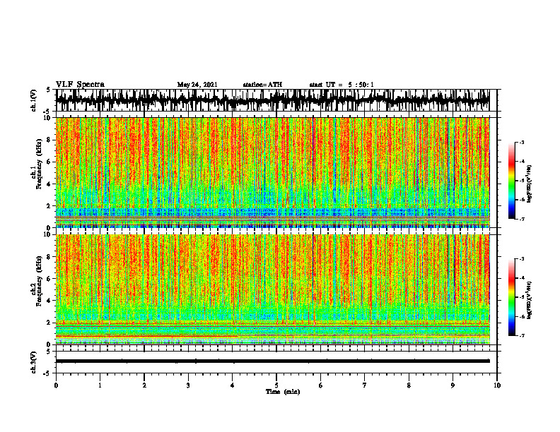Select the 'May 24, 2021' date label
560x432 pixels.
(x=197, y=85)
